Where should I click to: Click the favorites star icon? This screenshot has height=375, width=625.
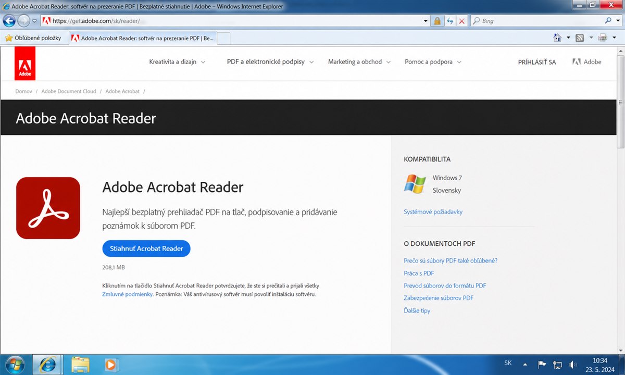tap(8, 38)
